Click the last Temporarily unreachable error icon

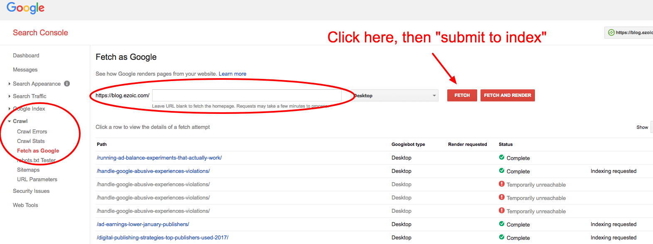pos(502,211)
